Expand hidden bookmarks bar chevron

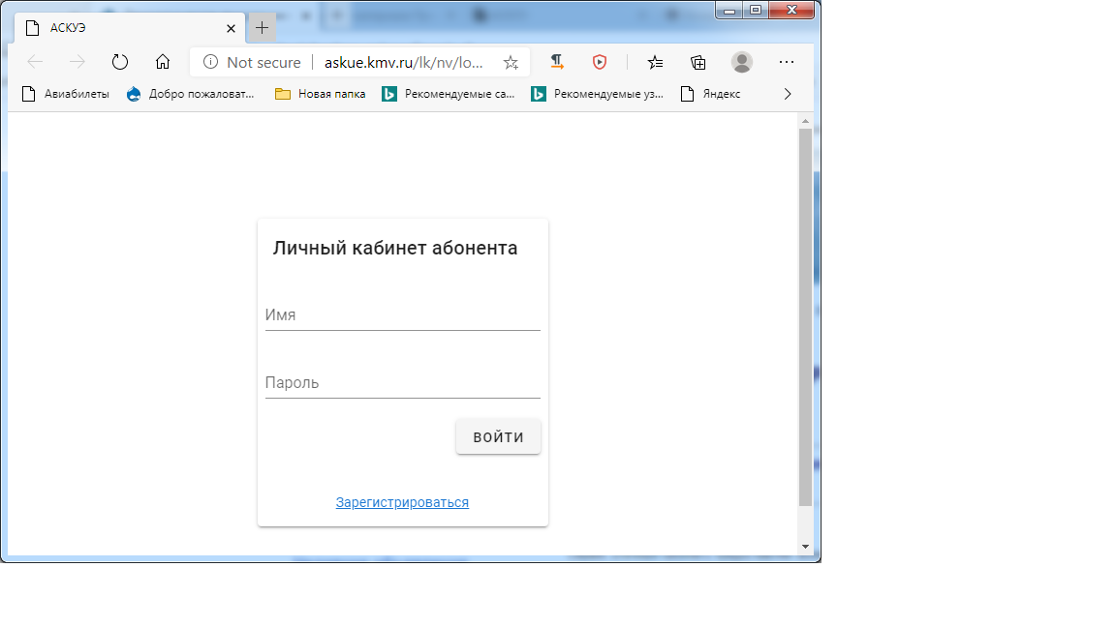pos(787,94)
